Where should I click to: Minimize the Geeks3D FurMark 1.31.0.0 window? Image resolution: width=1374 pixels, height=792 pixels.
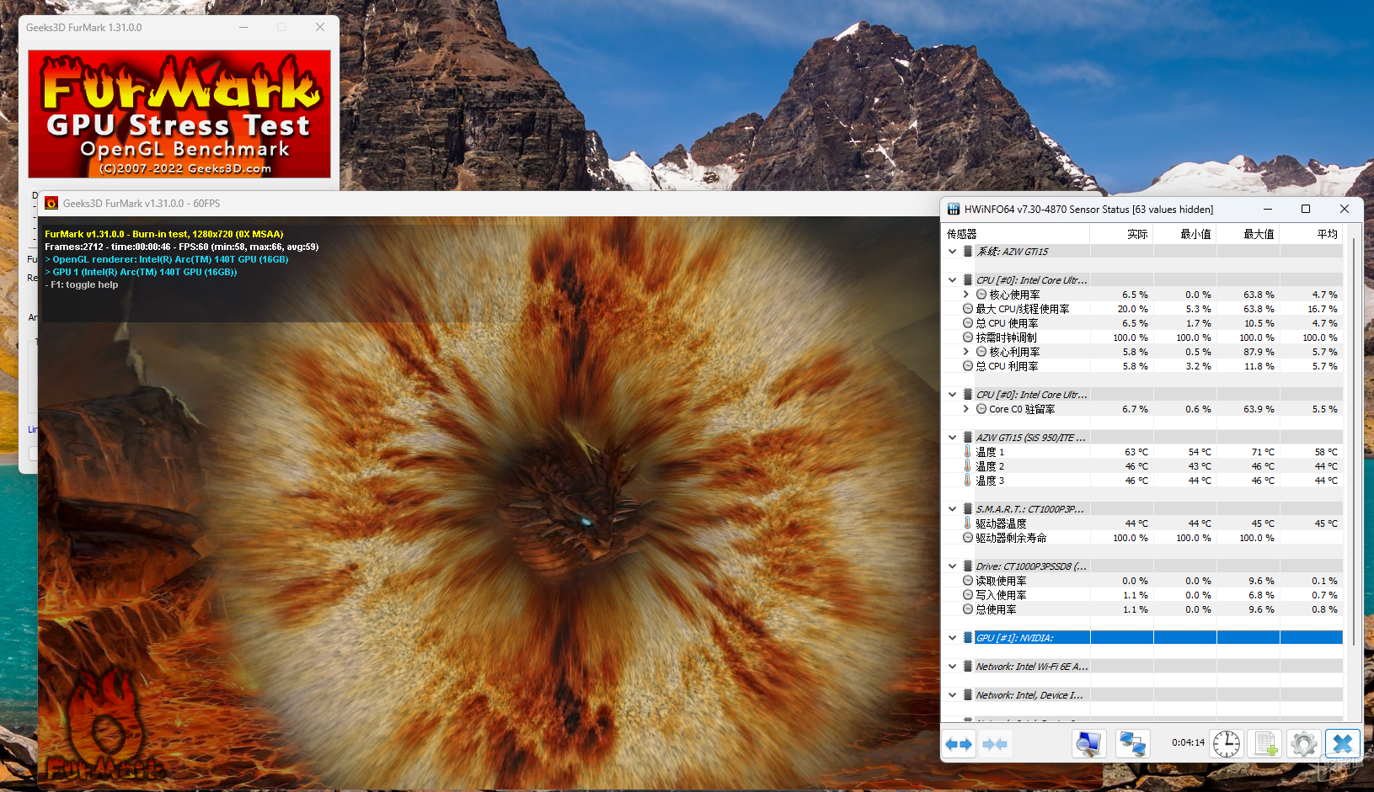[243, 27]
